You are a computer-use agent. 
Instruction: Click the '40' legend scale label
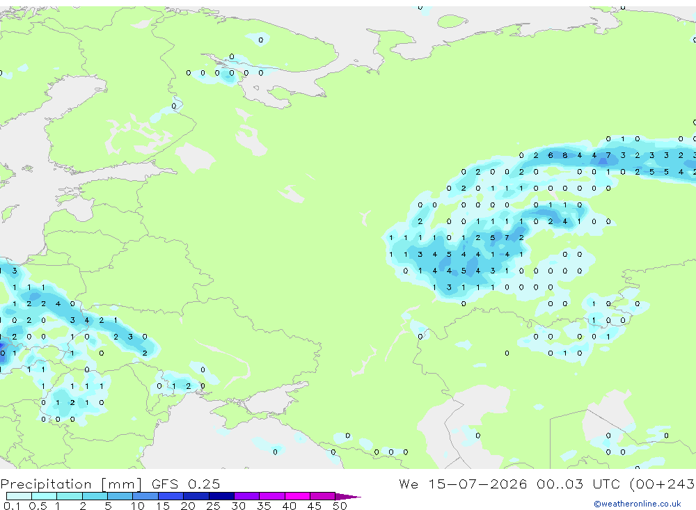coord(289,506)
